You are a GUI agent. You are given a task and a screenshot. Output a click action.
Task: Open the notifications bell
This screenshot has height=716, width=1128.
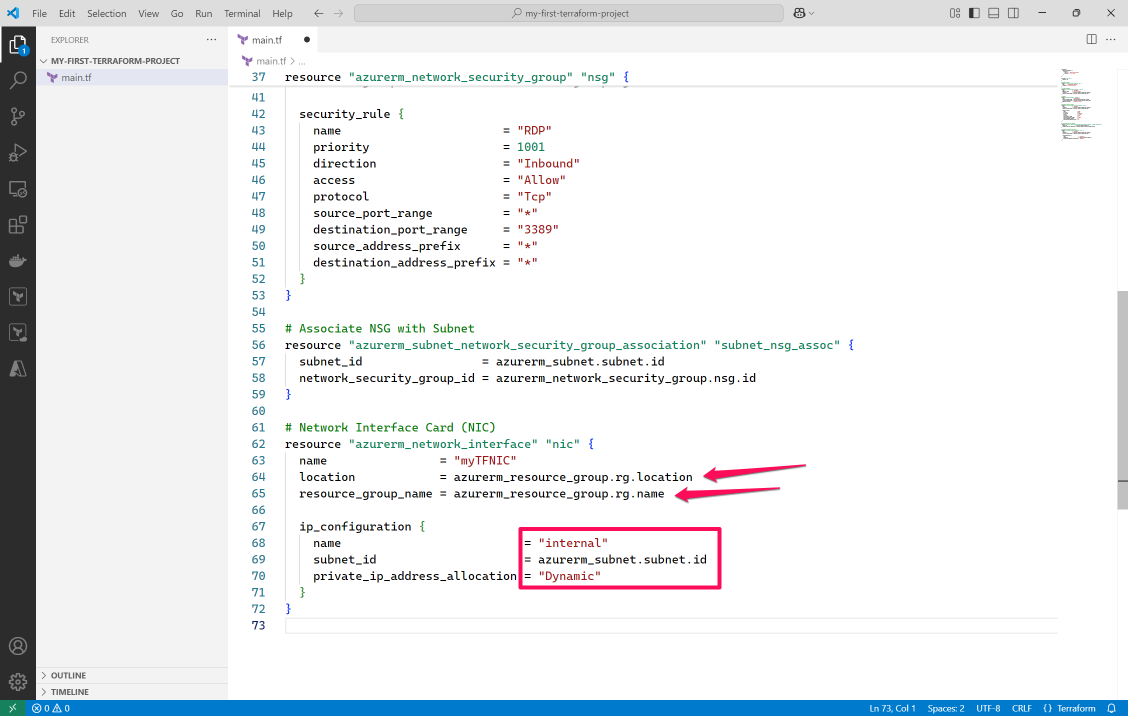[x=1111, y=708]
